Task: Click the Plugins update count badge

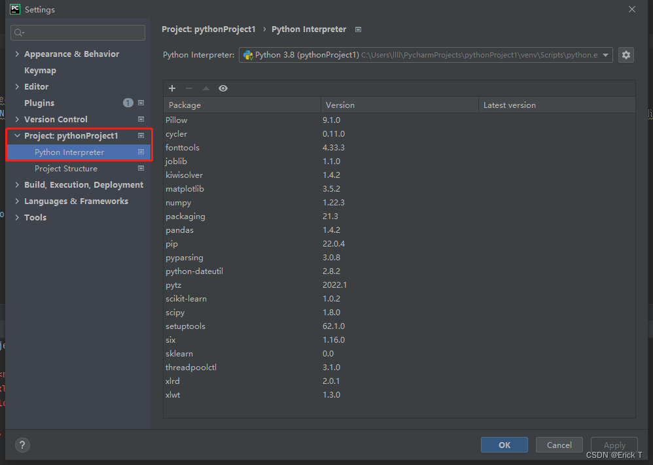Action: (x=128, y=103)
